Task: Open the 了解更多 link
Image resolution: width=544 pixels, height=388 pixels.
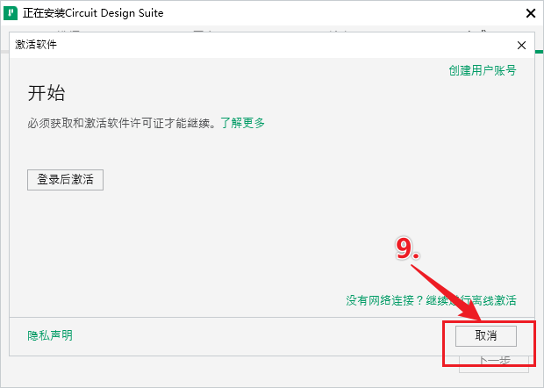Action: (x=242, y=123)
